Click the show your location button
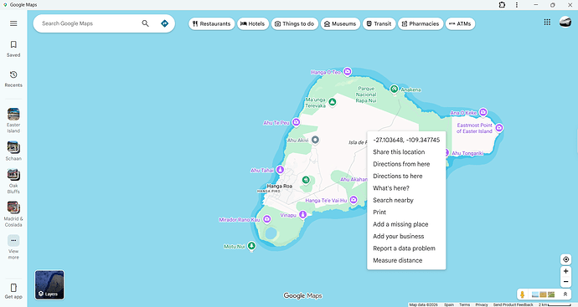Viewport: 578px width, 307px height. point(565,259)
